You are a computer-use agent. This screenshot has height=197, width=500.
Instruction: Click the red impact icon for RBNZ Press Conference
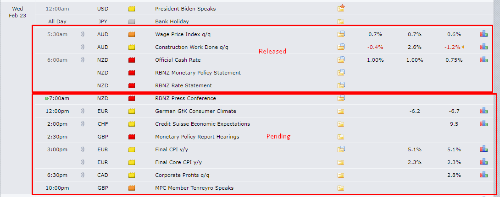[131, 99]
